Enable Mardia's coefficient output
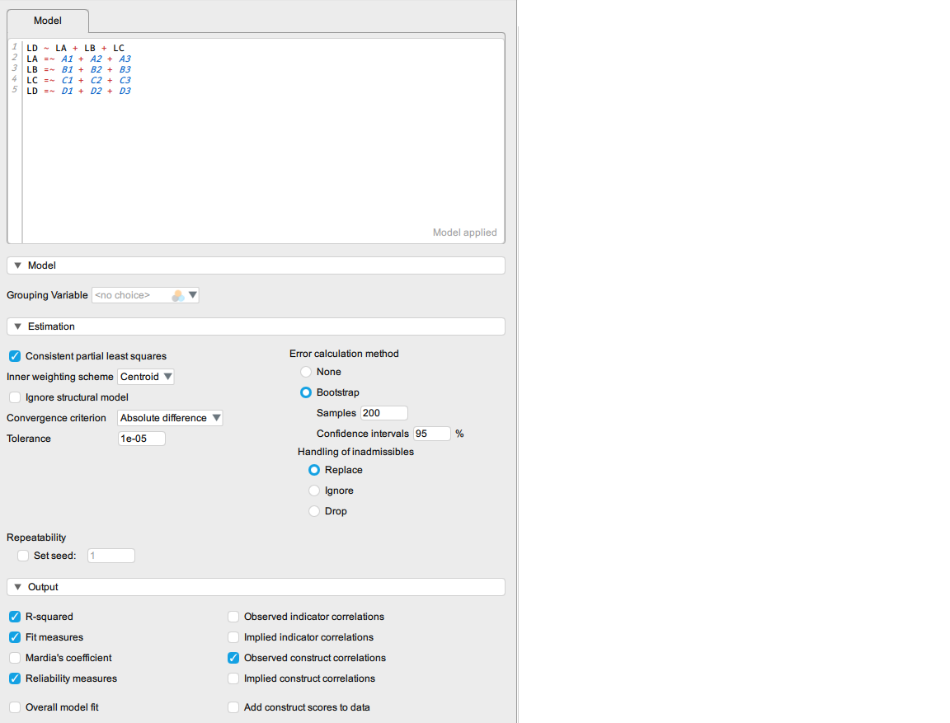 click(x=15, y=658)
